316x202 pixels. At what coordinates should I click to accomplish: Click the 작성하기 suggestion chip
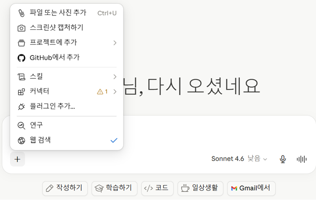65,188
